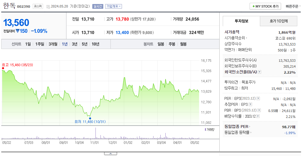
Task: Click the purple 거래량 legend marker
Action: click(x=205, y=129)
